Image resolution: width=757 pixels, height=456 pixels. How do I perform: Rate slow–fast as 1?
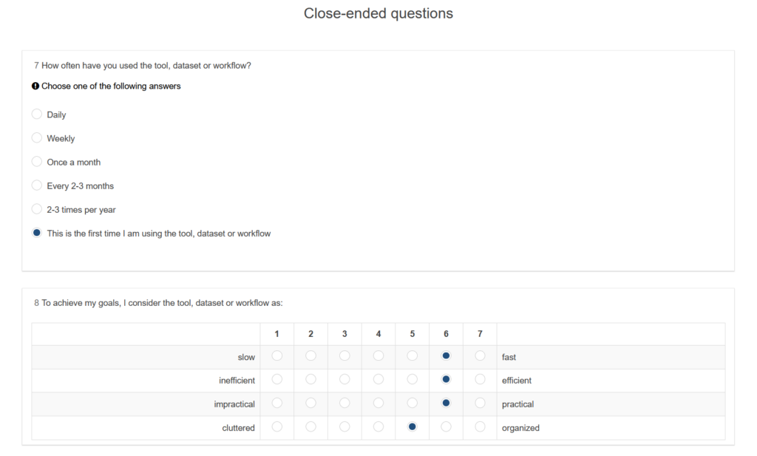pyautogui.click(x=277, y=356)
